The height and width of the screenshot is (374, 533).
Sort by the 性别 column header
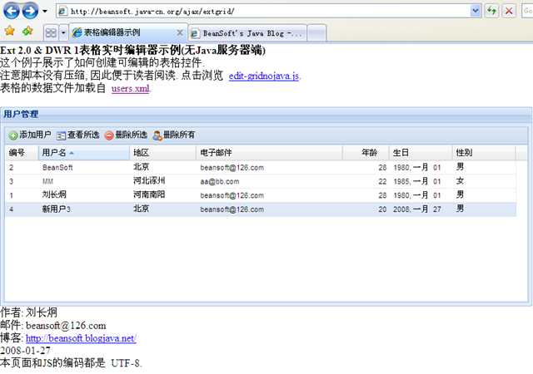[x=484, y=153]
